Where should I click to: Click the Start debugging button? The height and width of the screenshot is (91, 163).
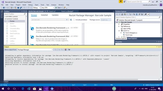[x=58, y=8]
